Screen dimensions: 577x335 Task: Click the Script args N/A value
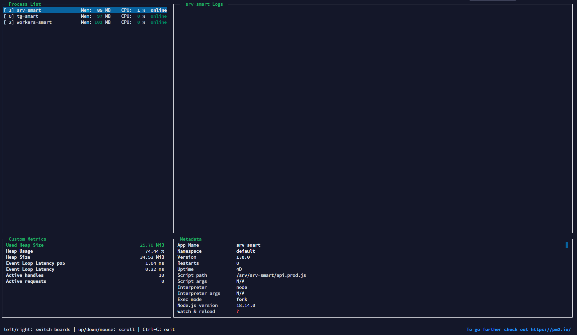click(x=240, y=281)
